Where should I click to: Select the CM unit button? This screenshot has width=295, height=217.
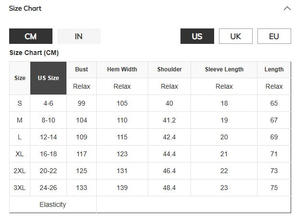coord(31,36)
